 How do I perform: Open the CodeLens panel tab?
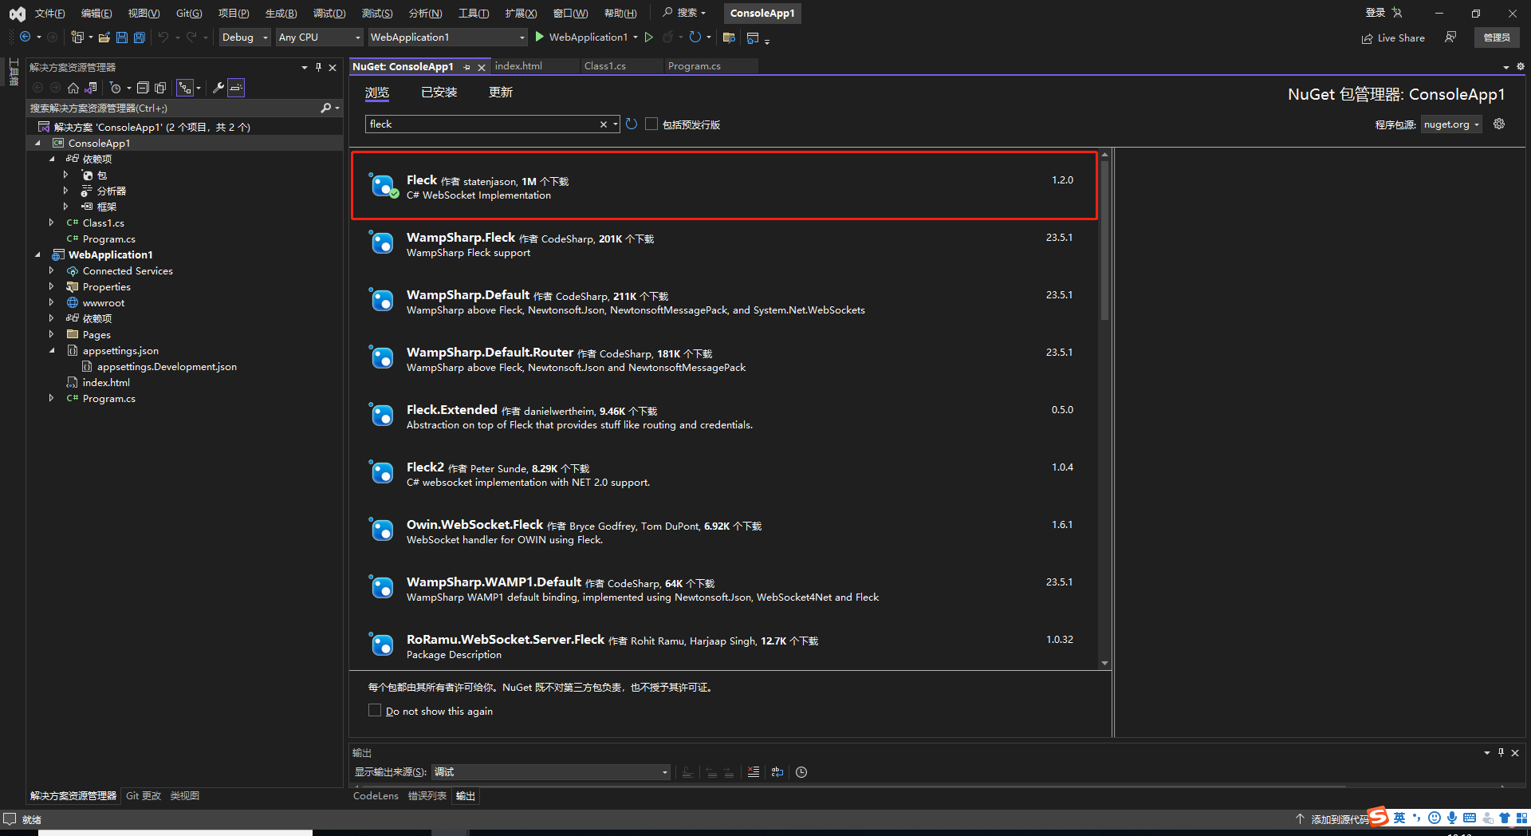376,796
